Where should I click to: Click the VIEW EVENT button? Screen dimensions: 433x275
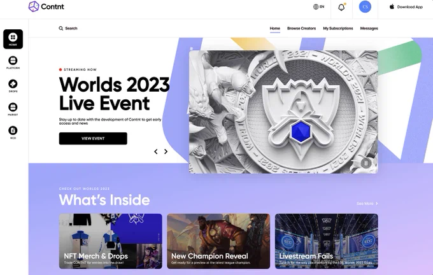pos(93,138)
